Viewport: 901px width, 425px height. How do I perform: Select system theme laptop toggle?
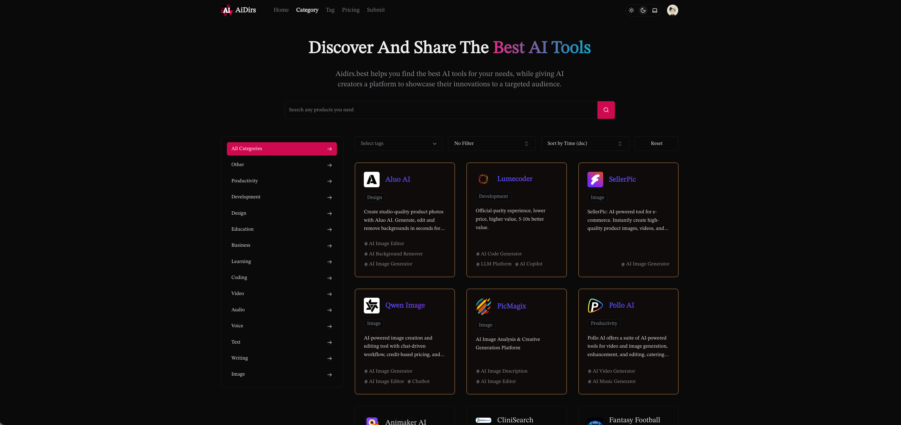[654, 11]
